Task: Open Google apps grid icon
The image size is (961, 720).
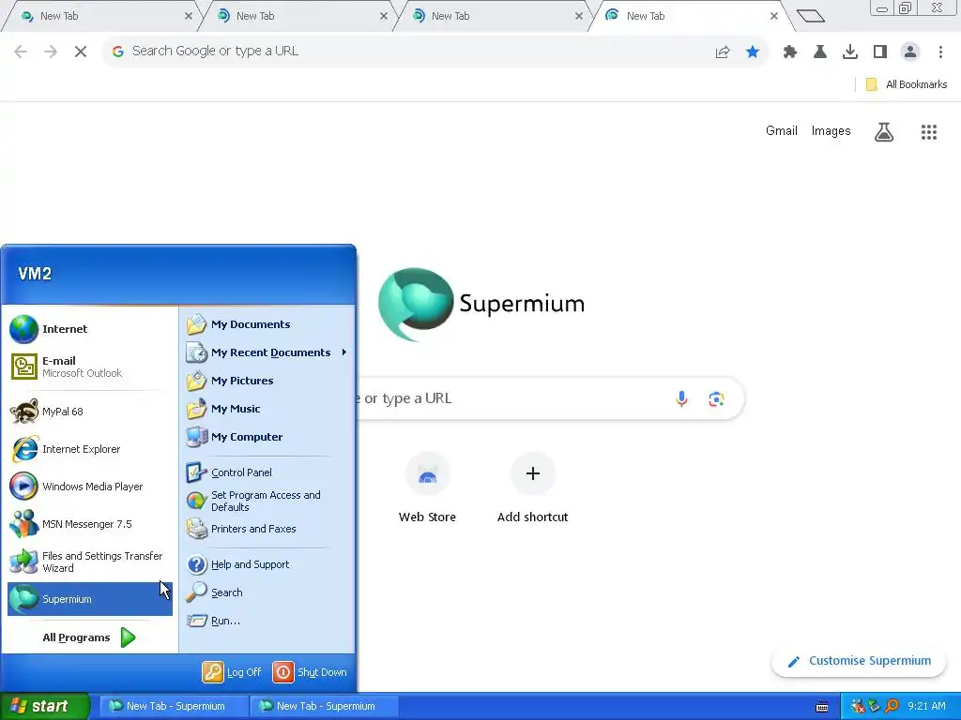Action: [x=929, y=131]
